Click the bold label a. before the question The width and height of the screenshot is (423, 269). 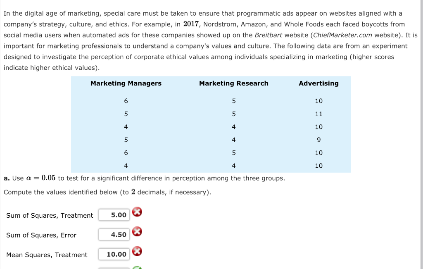point(6,178)
